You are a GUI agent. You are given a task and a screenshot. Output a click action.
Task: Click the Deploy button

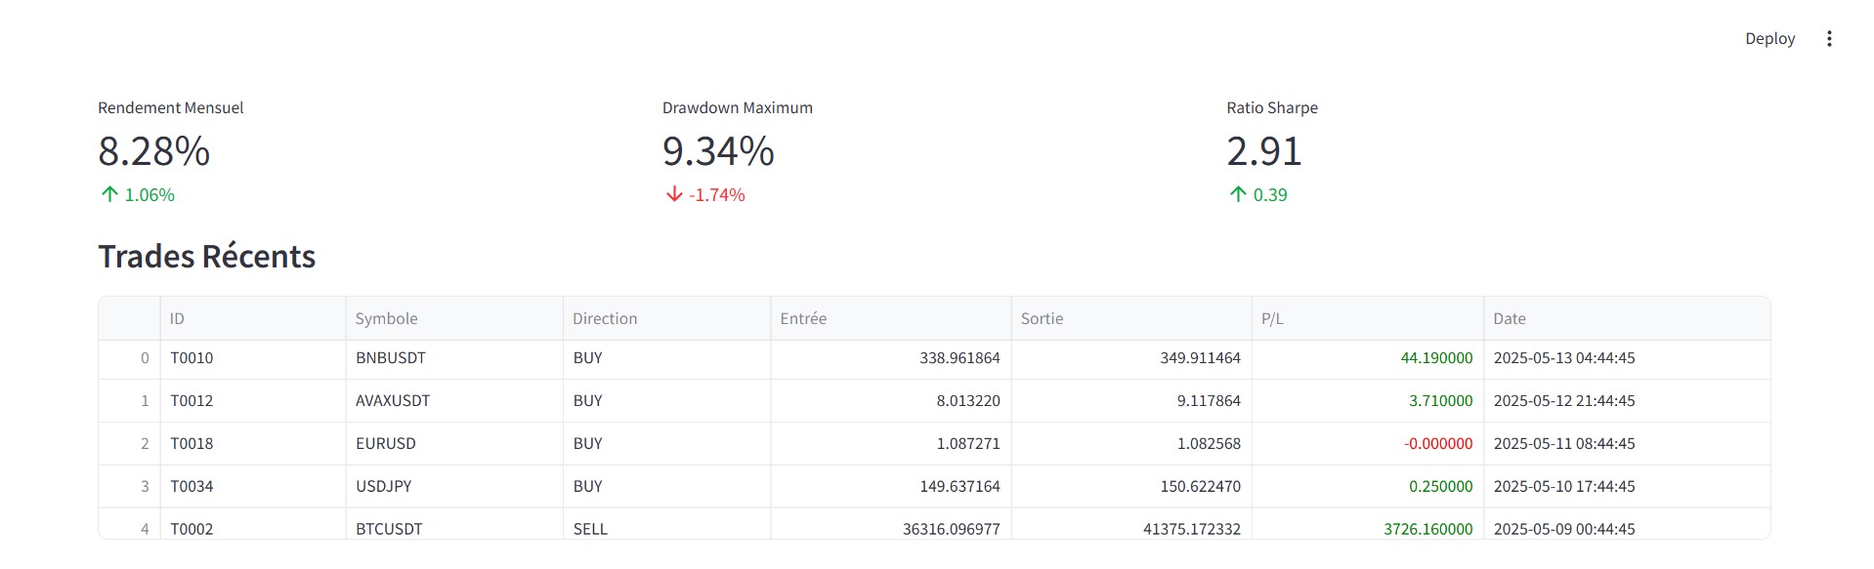[x=1769, y=39]
